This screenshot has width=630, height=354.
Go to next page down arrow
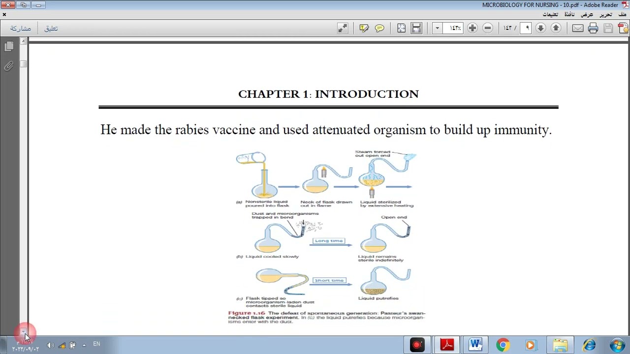[x=540, y=29]
